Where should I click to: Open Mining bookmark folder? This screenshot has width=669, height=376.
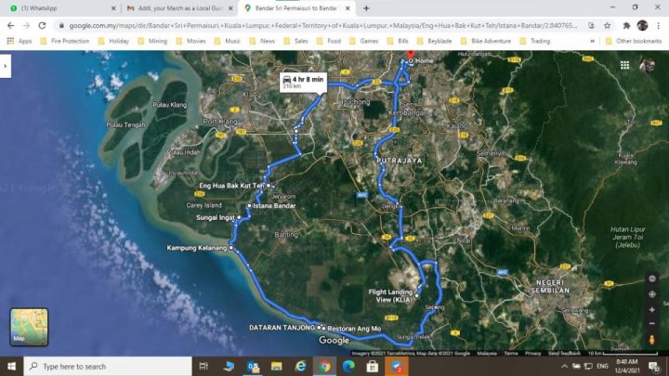pyautogui.click(x=152, y=41)
